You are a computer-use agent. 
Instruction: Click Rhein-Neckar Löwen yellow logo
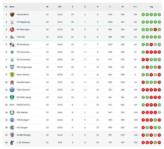tap(12, 75)
